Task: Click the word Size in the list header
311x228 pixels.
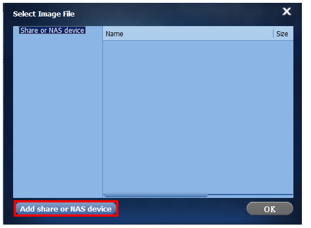Action: point(282,34)
